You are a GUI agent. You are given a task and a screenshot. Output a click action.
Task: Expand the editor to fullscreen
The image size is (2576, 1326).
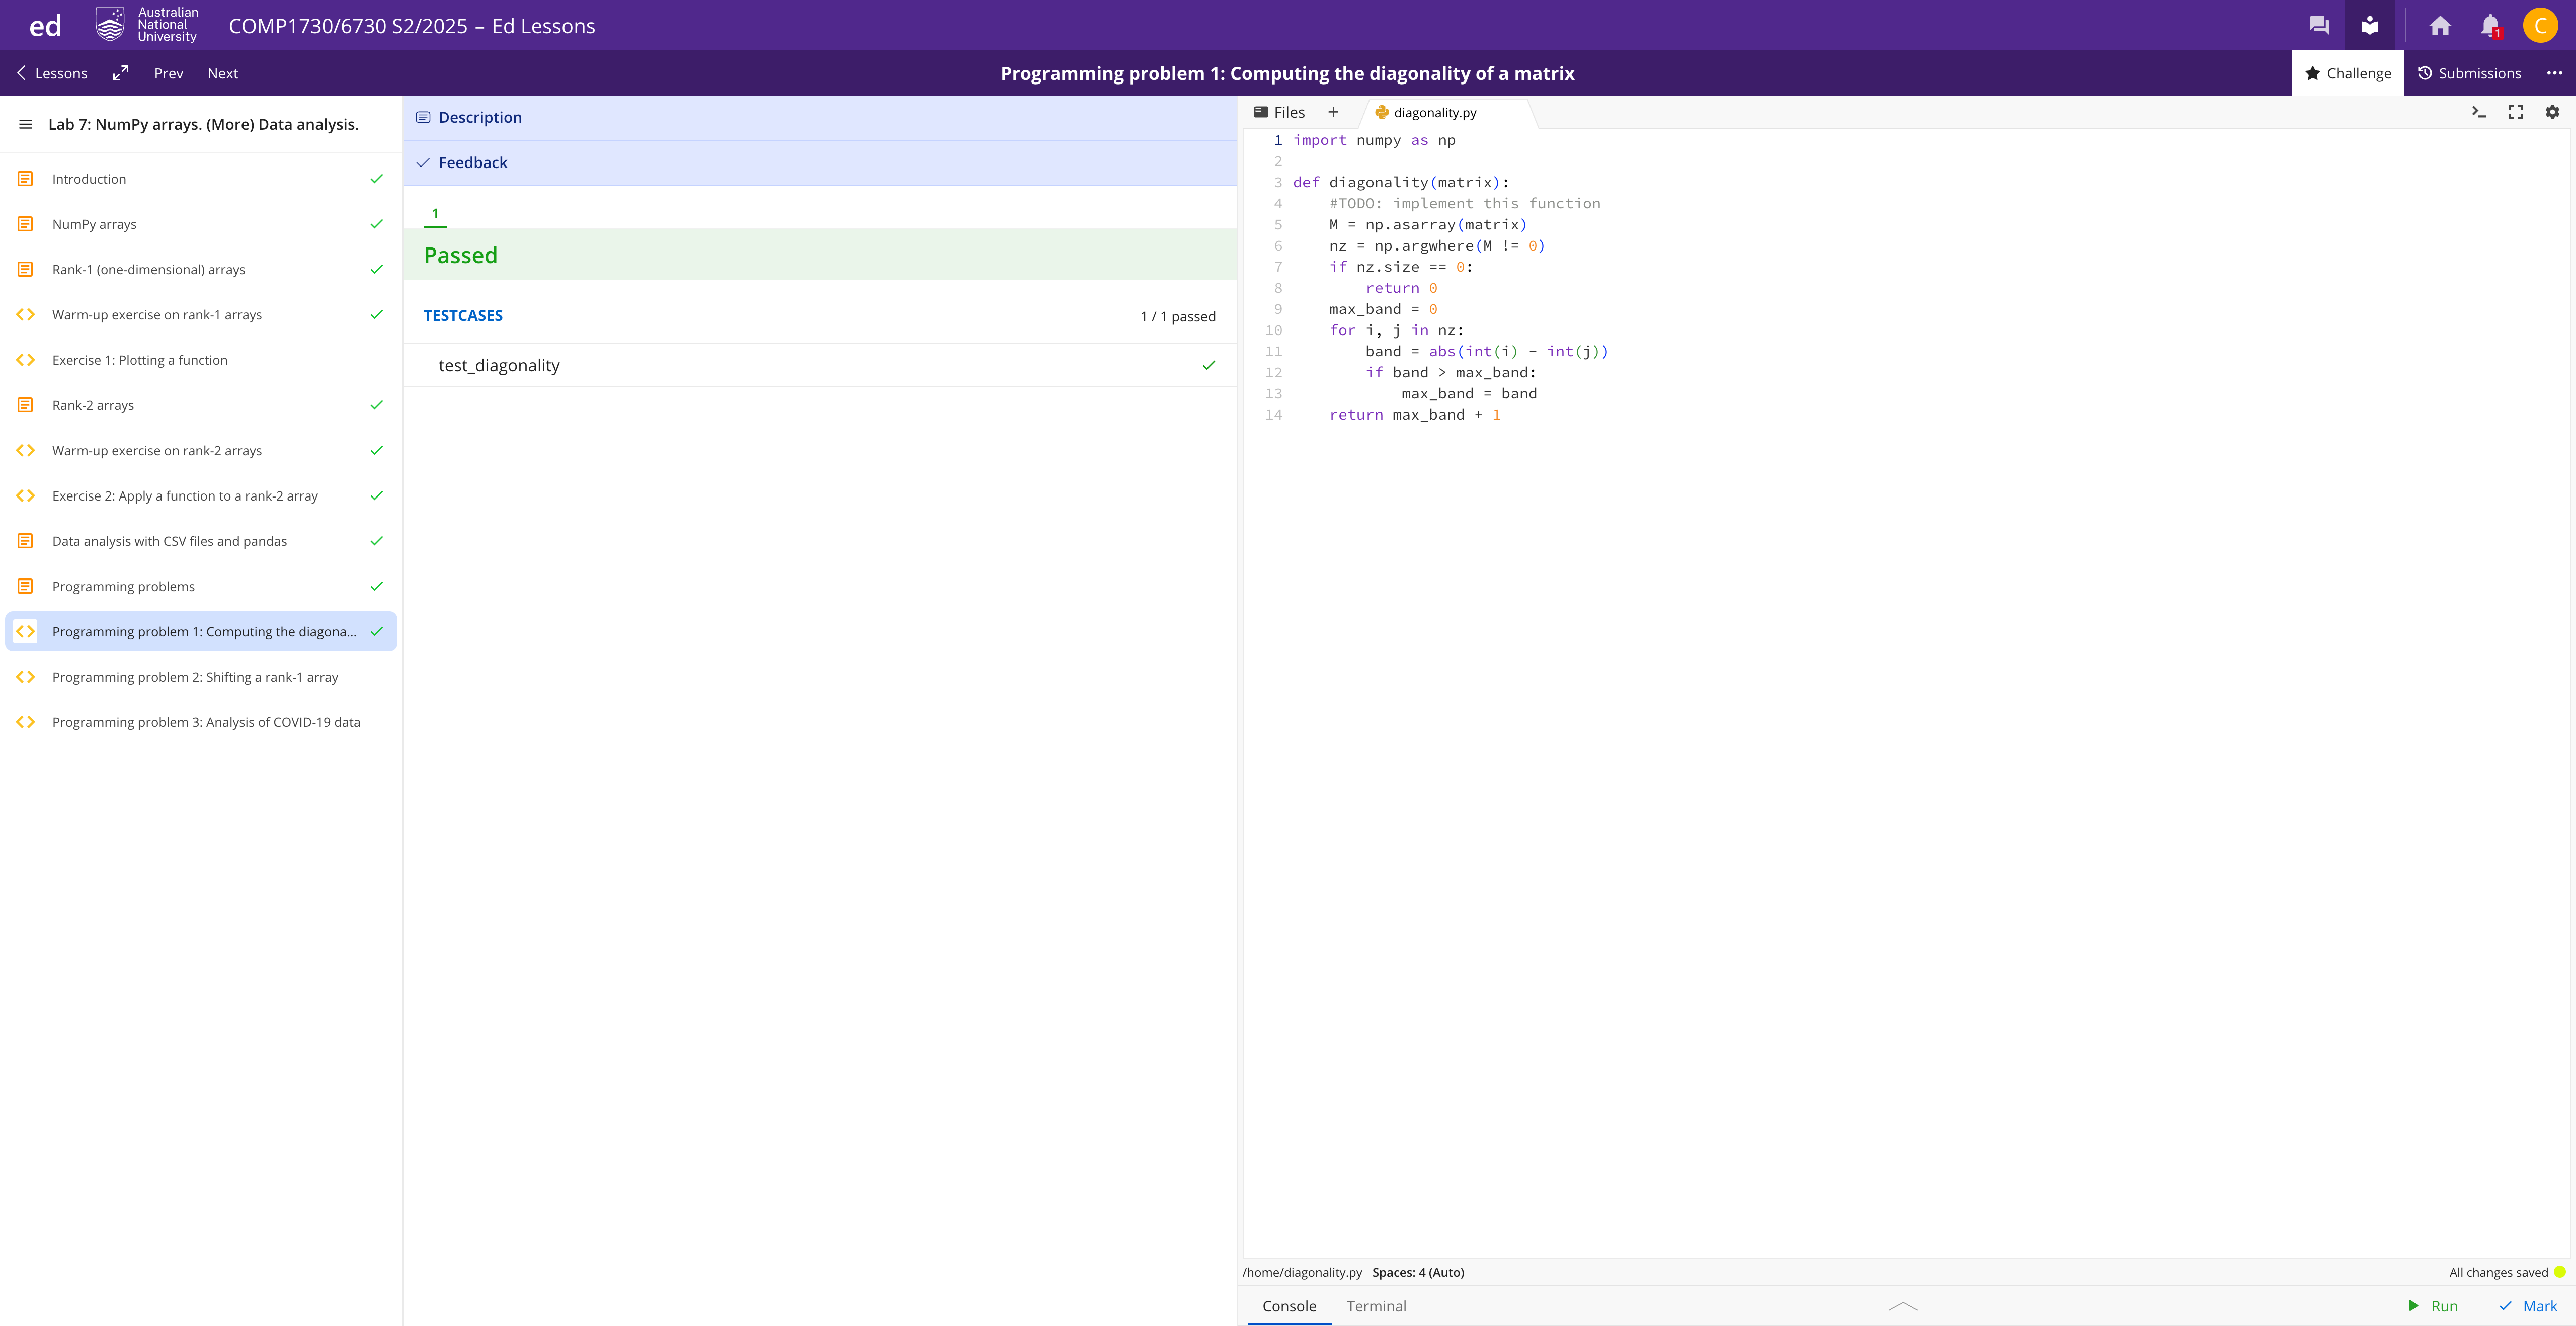pos(2516,112)
